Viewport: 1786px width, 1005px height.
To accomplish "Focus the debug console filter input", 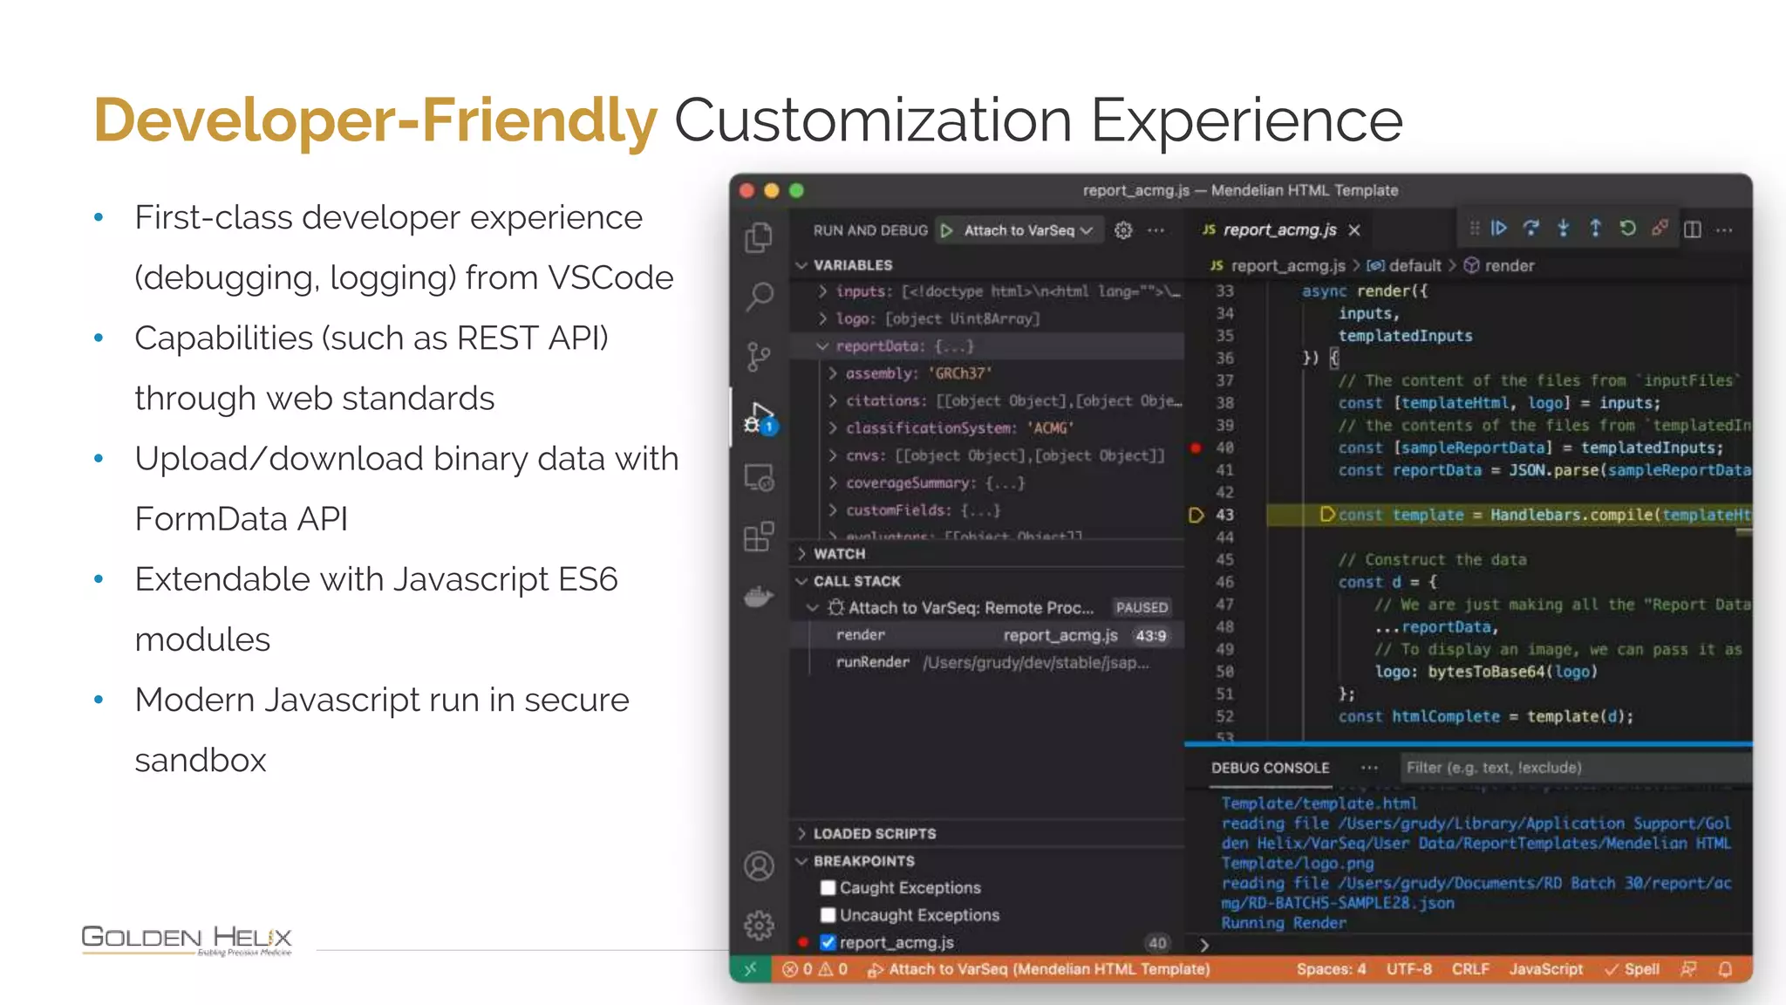I will 1576,768.
